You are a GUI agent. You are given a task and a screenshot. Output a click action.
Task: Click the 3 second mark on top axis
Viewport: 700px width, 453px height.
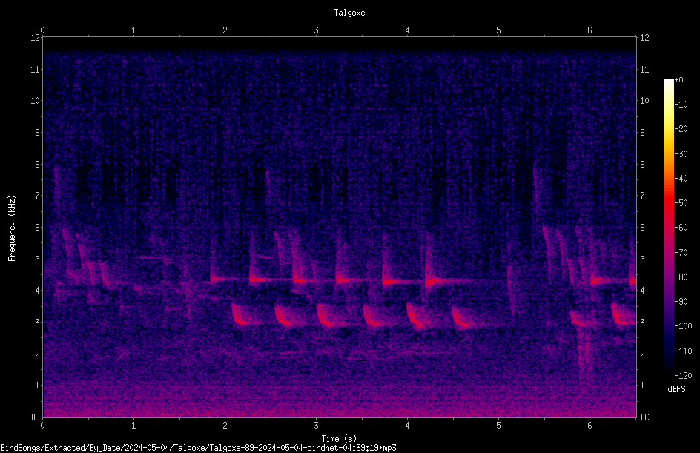316,30
